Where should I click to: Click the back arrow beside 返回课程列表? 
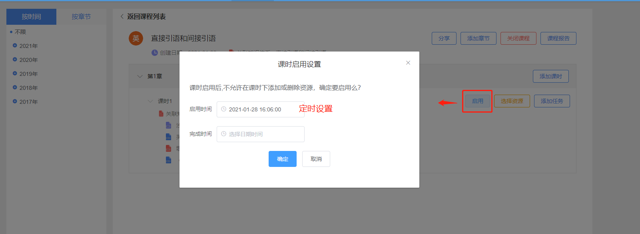pos(122,16)
